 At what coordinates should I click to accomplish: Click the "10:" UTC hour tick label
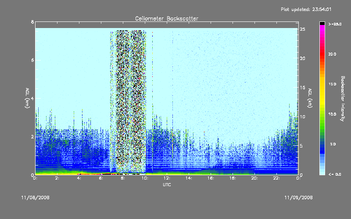pos(145,178)
